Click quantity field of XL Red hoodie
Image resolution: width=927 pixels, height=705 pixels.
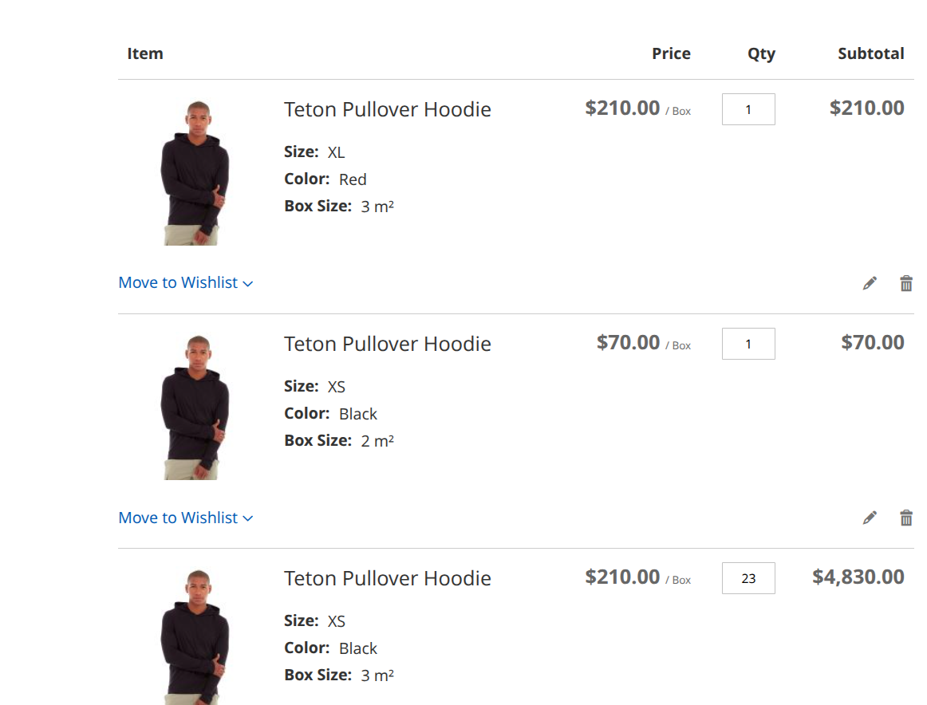(x=748, y=109)
